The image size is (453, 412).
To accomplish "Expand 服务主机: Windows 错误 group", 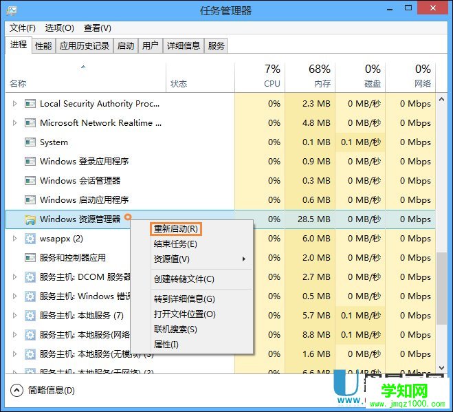I will [14, 296].
